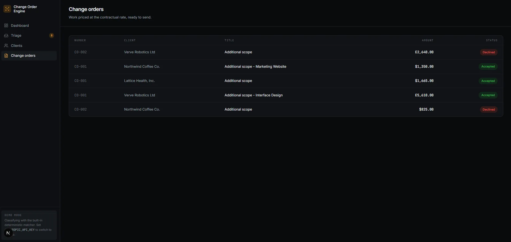This screenshot has width=511, height=242.
Task: Click the Change orders page heading
Action: (x=86, y=9)
